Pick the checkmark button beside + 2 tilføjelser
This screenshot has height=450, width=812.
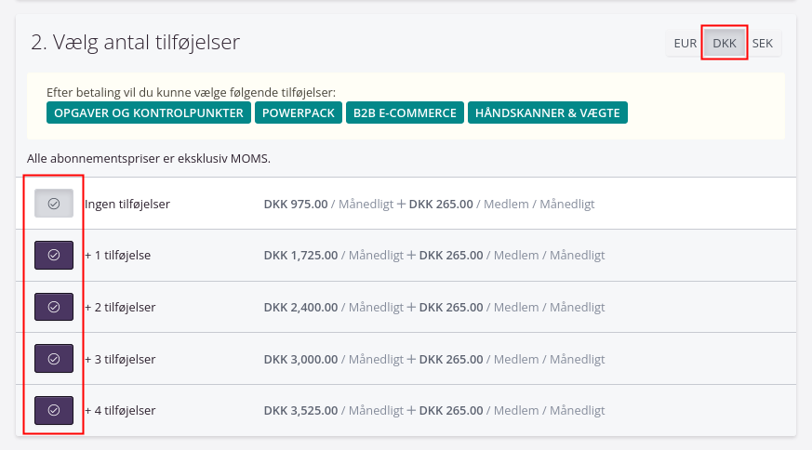point(54,307)
